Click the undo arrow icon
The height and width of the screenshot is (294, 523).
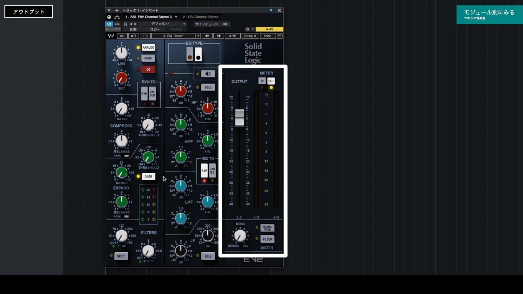pos(133,36)
